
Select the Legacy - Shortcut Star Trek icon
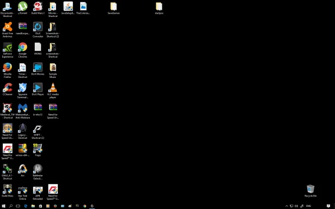[23, 131]
